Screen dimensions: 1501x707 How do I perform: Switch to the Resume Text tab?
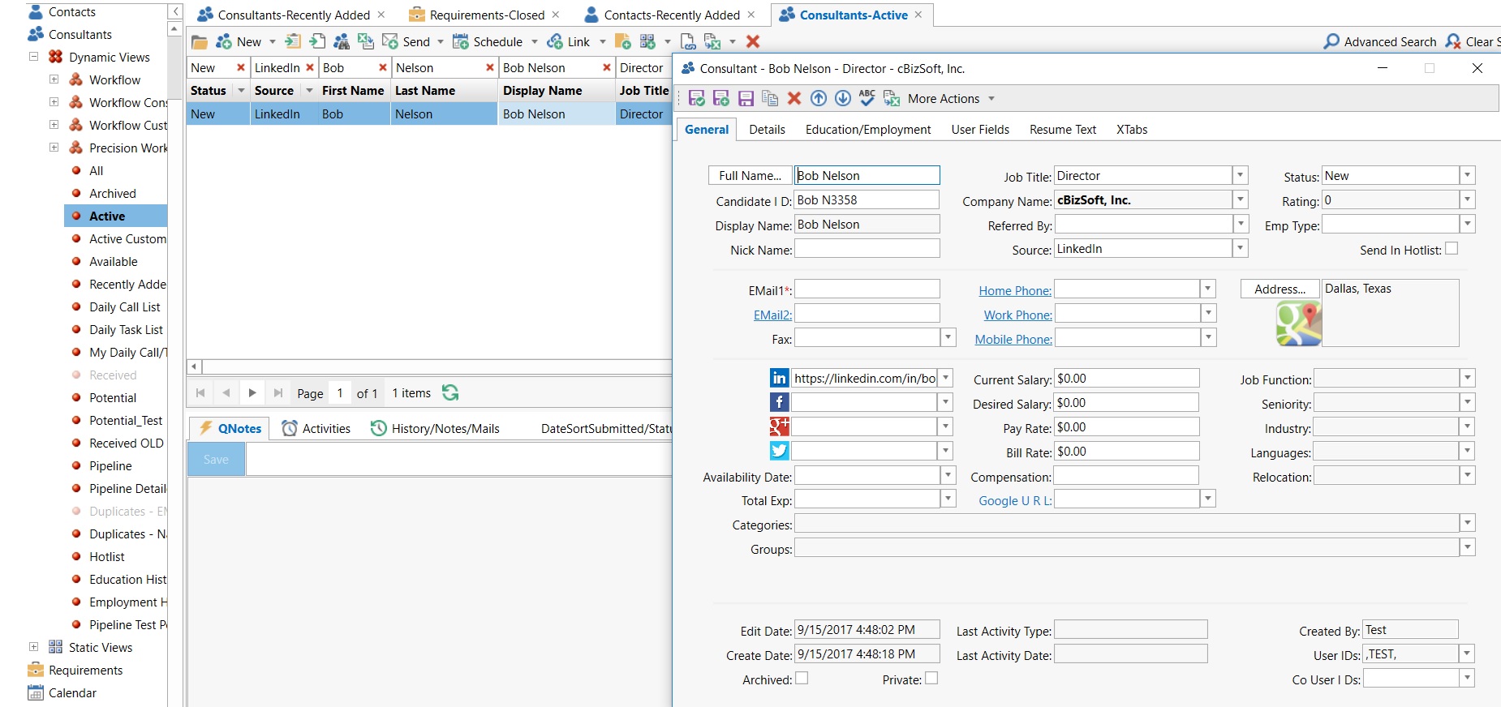(x=1063, y=130)
